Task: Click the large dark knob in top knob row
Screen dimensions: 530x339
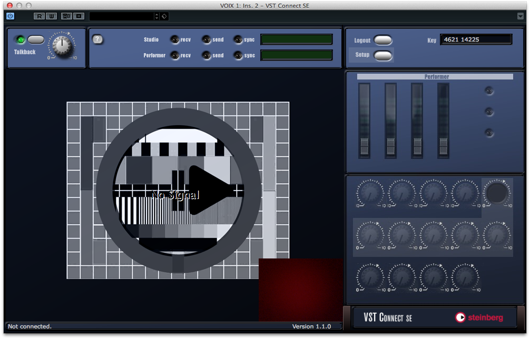Action: (x=497, y=193)
